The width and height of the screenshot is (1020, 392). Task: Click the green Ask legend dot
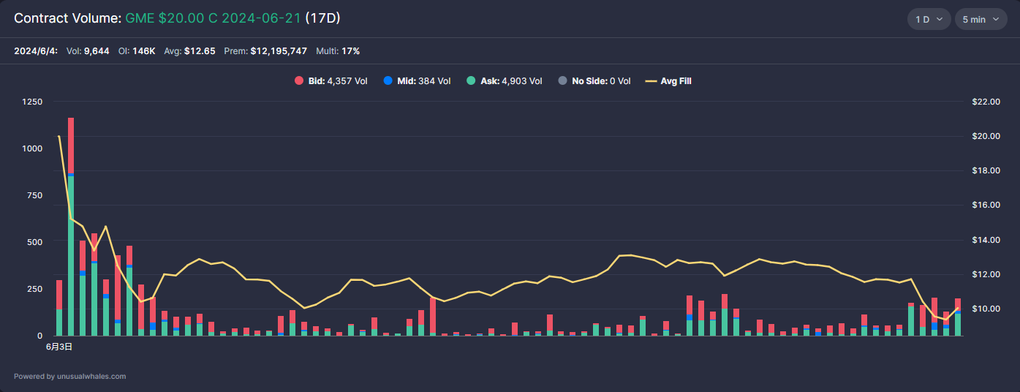(471, 81)
